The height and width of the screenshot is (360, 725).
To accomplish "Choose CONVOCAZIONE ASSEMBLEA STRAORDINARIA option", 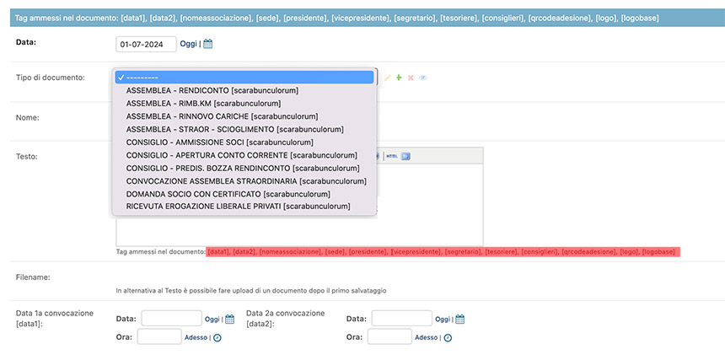I will (x=246, y=180).
